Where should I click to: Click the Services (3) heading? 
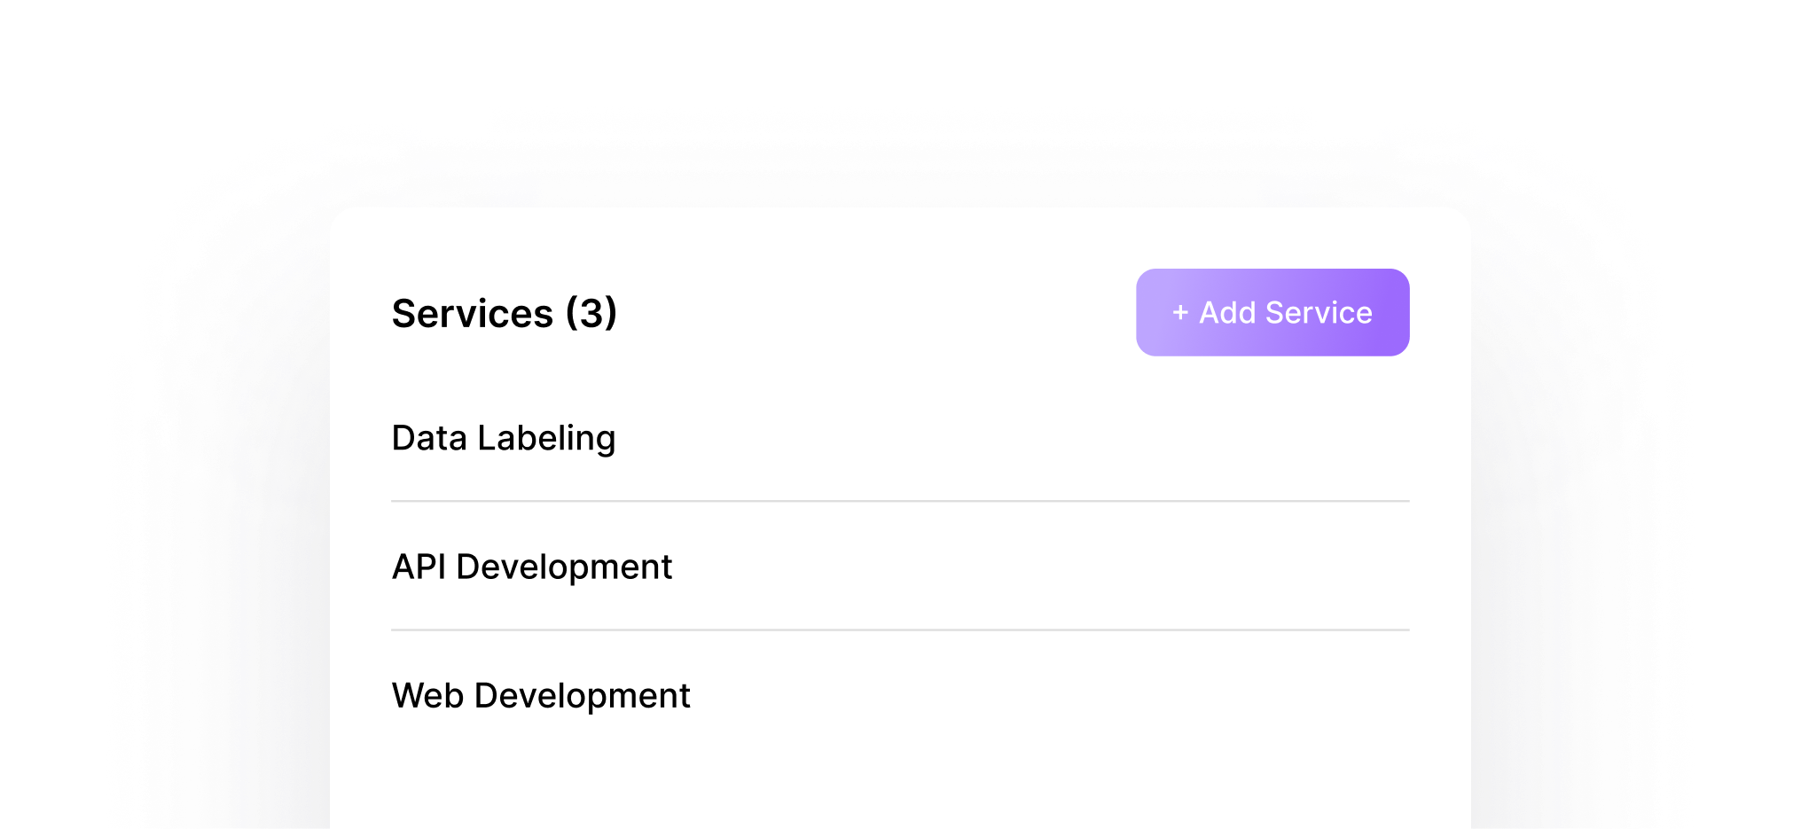504,314
